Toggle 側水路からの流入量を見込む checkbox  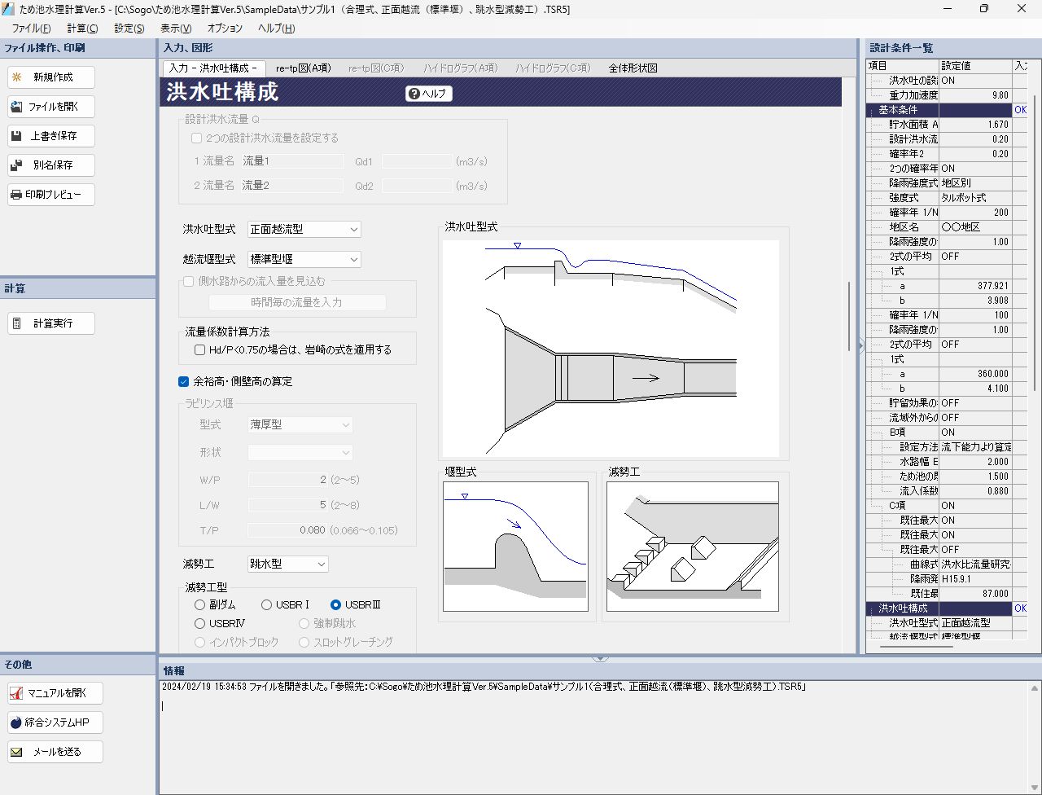coord(189,281)
